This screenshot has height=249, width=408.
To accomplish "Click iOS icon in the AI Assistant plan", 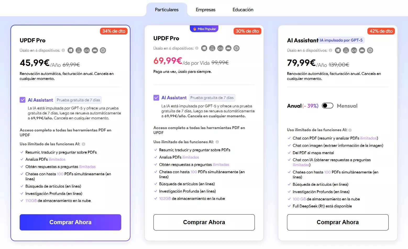I will pyautogui.click(x=354, y=50).
